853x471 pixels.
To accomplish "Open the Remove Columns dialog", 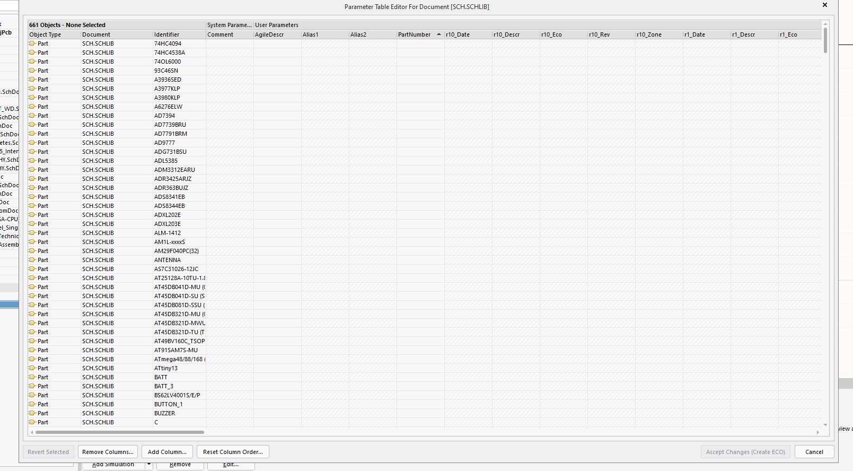I will [x=108, y=452].
